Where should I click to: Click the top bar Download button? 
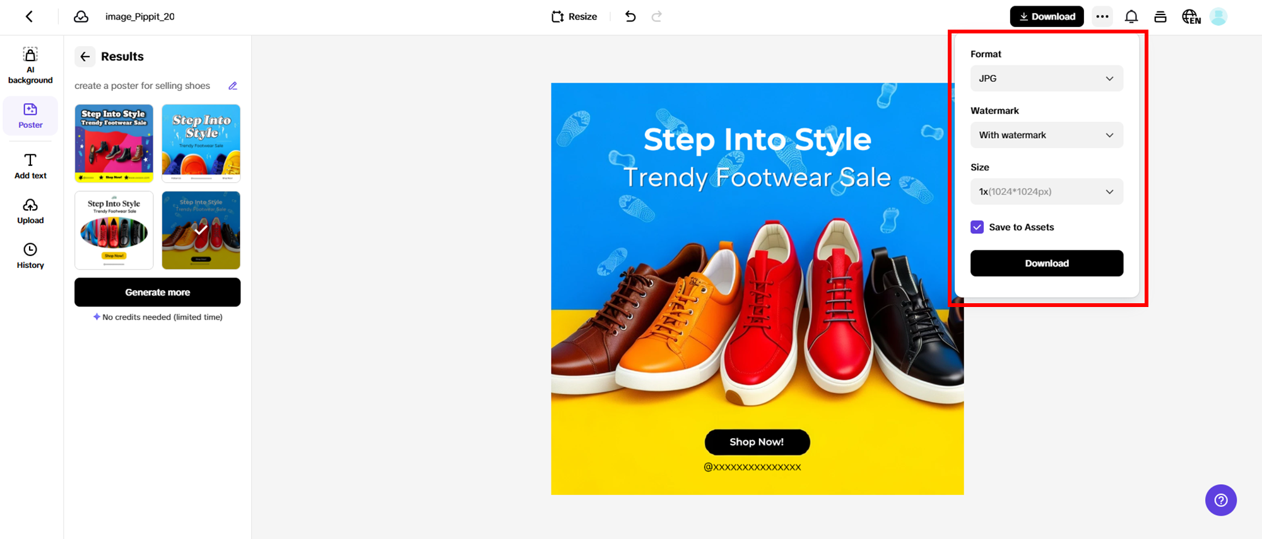tap(1047, 17)
